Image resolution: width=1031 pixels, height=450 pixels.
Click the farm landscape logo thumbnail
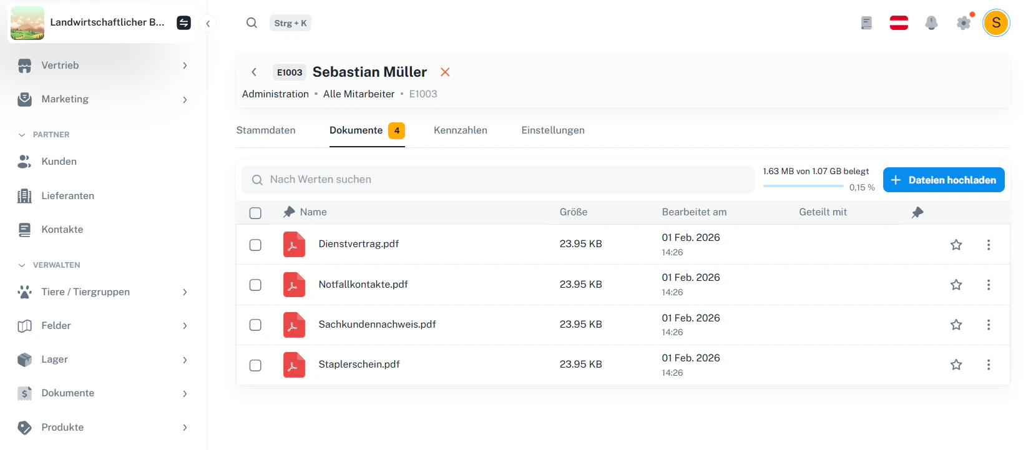coord(27,23)
